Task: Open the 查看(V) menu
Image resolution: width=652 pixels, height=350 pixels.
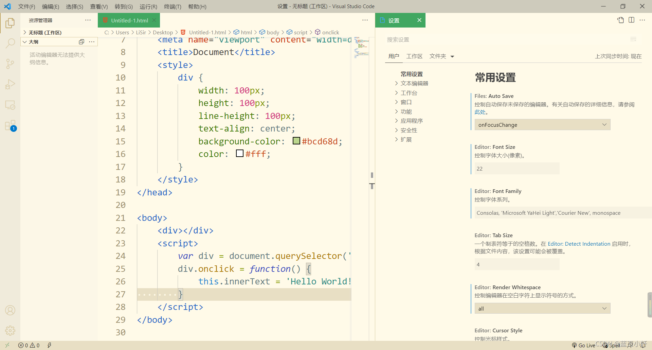Action: [99, 6]
